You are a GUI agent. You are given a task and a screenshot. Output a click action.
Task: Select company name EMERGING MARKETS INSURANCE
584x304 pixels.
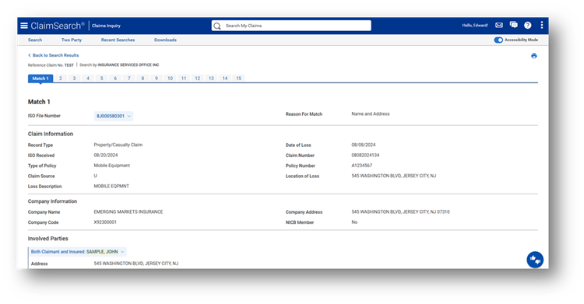[128, 211]
